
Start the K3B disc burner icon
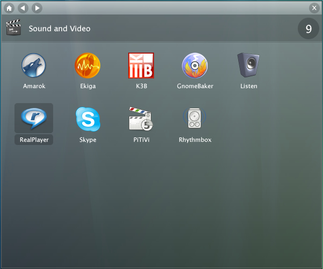[x=141, y=66]
